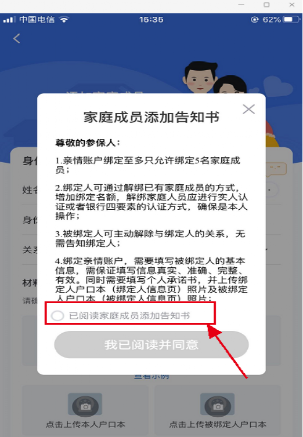Image resolution: width=303 pixels, height=437 pixels.
Task: Open the 查看示例 link behind the dialog
Action: (151, 377)
